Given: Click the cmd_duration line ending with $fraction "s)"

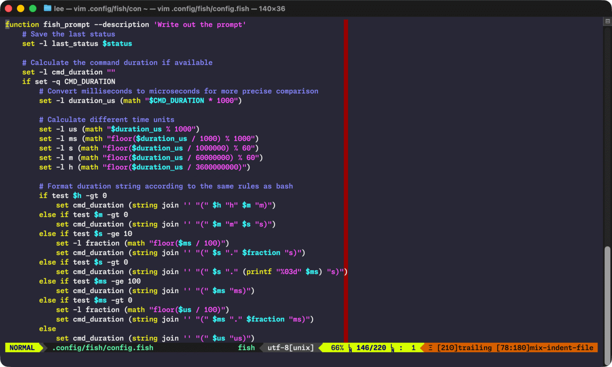Looking at the screenshot, I should pyautogui.click(x=181, y=253).
